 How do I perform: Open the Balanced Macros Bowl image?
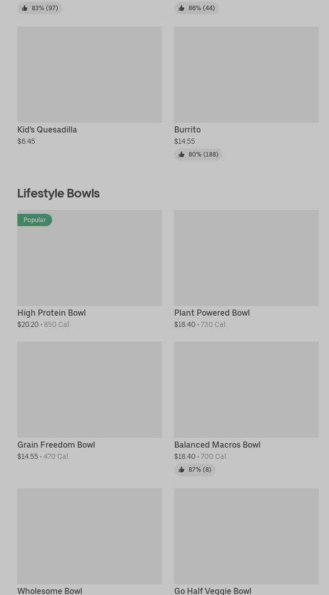tap(246, 390)
